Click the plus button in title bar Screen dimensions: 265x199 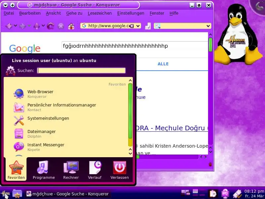pyautogui.click(x=12, y=5)
